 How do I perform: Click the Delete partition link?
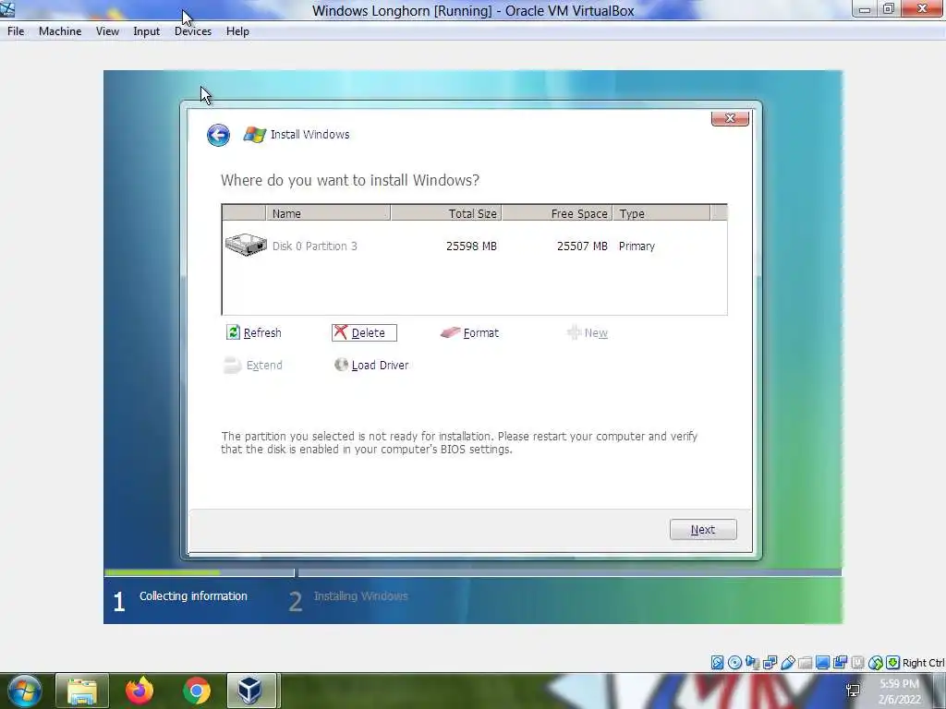click(368, 332)
